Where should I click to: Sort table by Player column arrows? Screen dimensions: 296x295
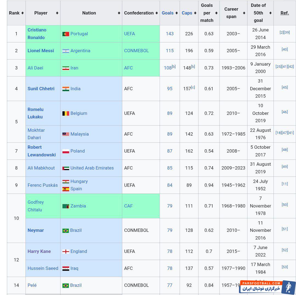57,13
